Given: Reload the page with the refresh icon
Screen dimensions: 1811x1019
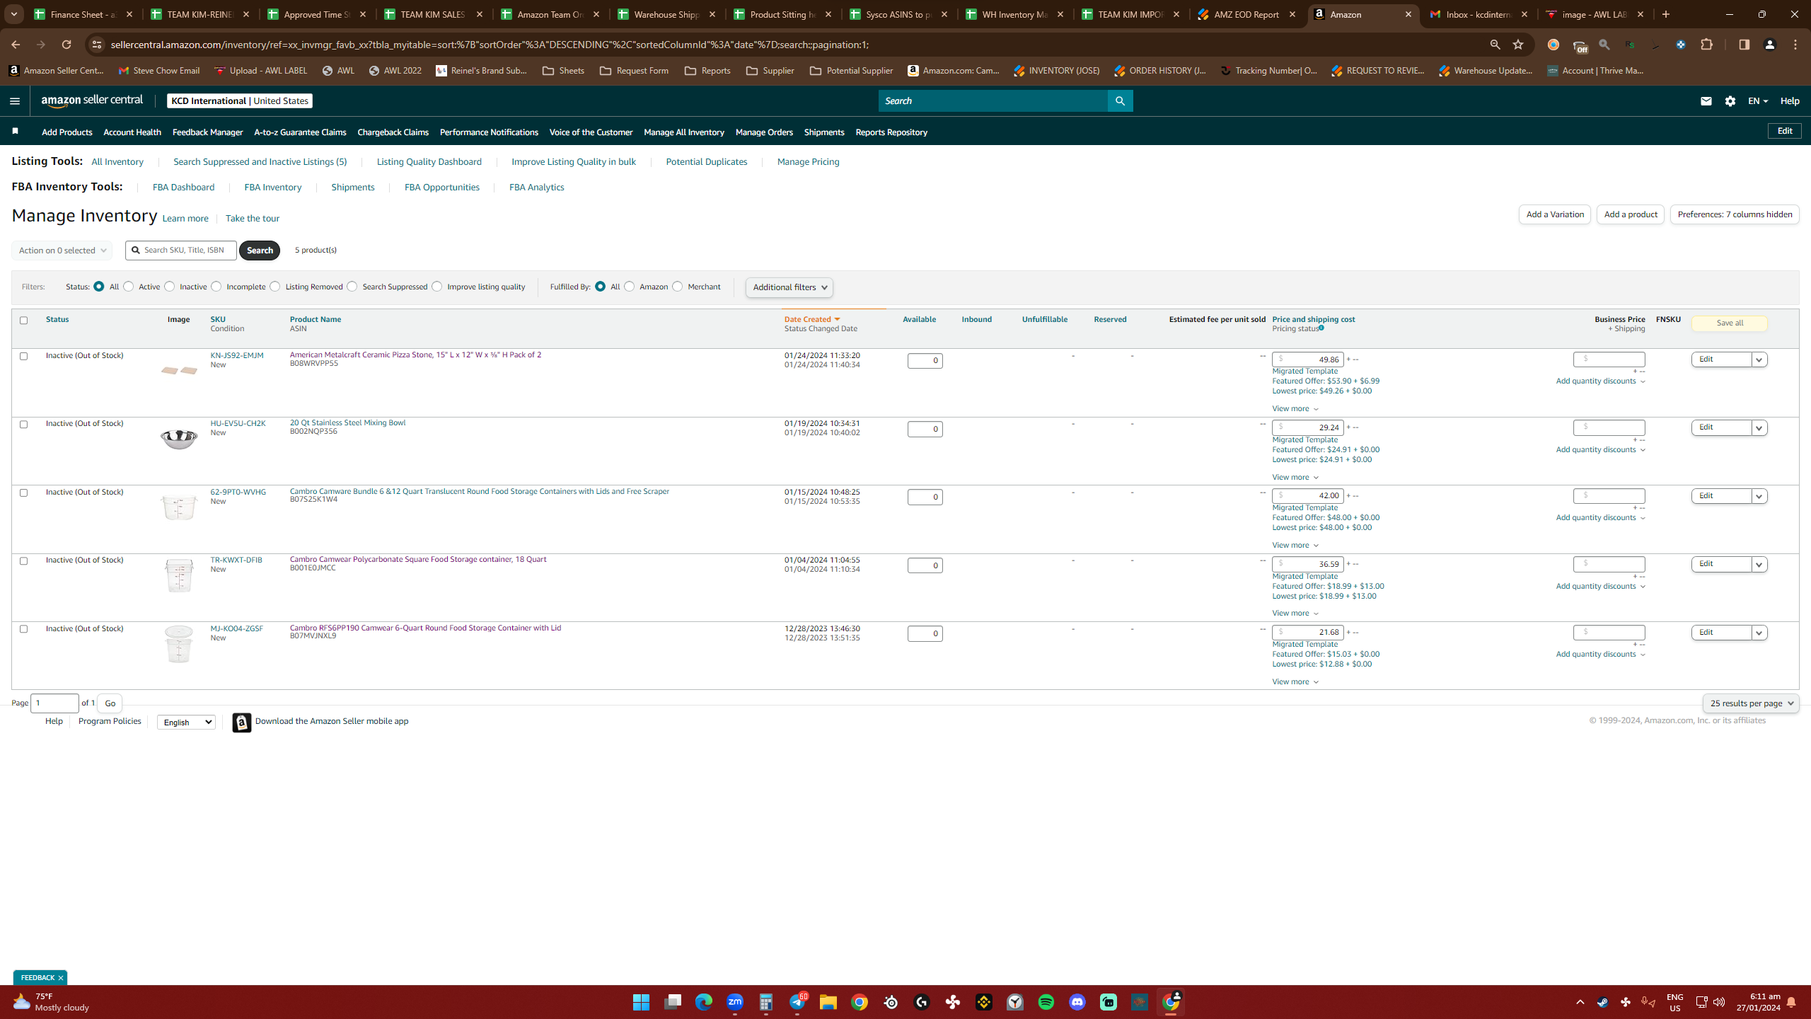Looking at the screenshot, I should [66, 45].
